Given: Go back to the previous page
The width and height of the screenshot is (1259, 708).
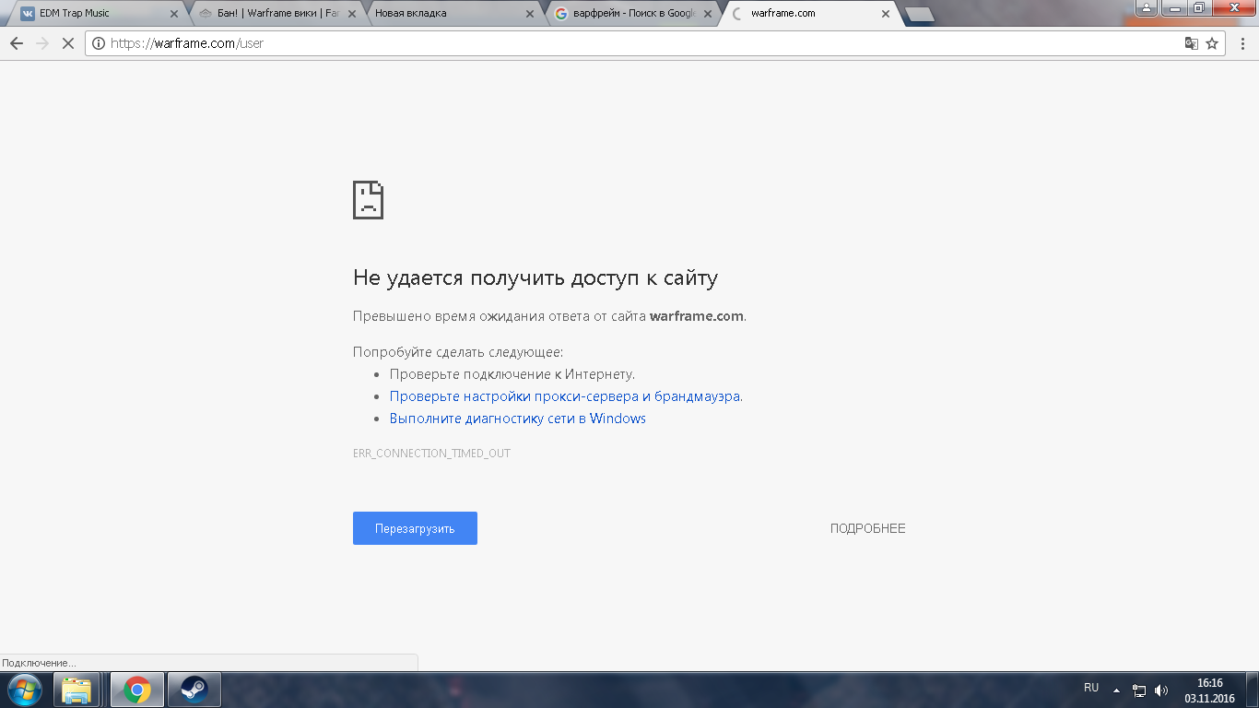Looking at the screenshot, I should [17, 43].
